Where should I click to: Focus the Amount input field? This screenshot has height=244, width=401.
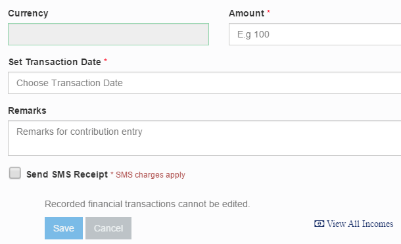pos(315,34)
